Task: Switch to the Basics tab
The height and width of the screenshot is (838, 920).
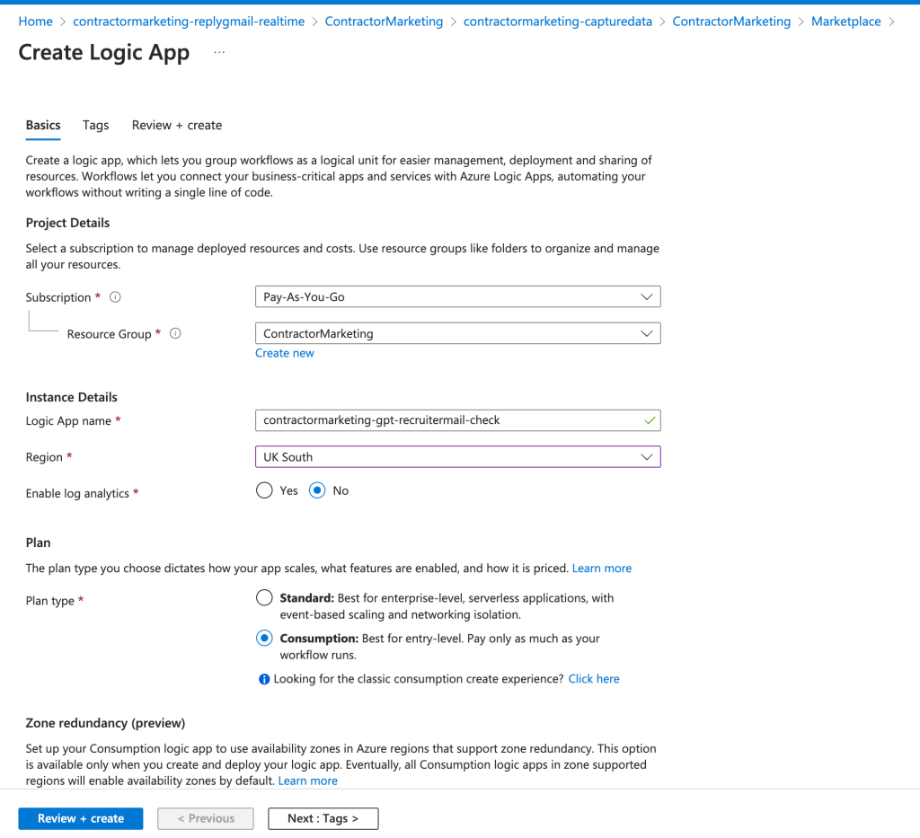Action: pyautogui.click(x=43, y=125)
